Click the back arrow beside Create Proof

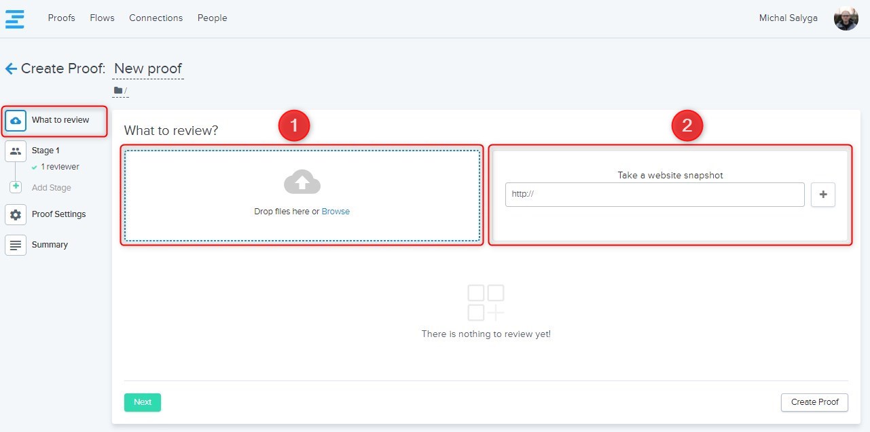tap(11, 68)
